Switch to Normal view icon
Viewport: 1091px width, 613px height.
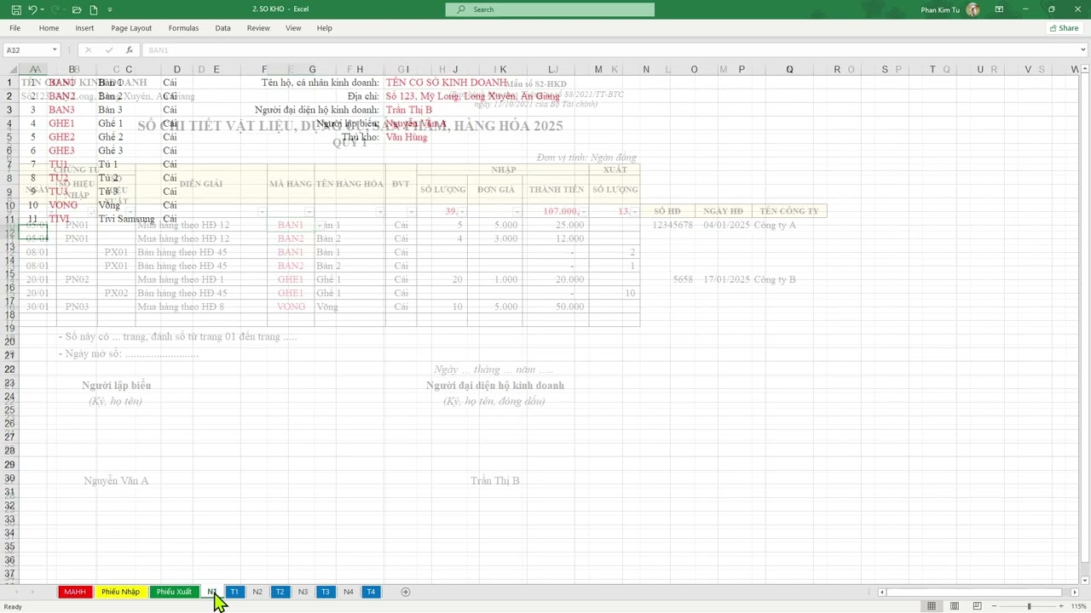point(932,606)
